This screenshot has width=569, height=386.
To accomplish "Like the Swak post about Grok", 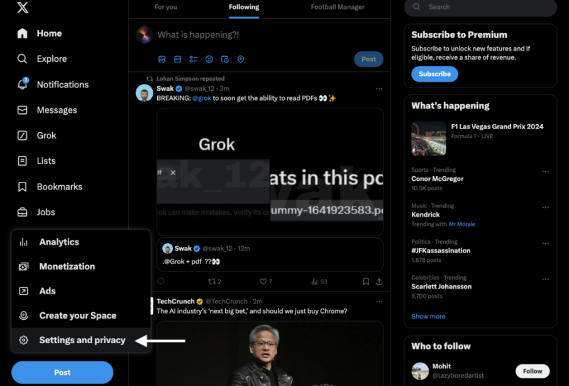I will coord(263,281).
